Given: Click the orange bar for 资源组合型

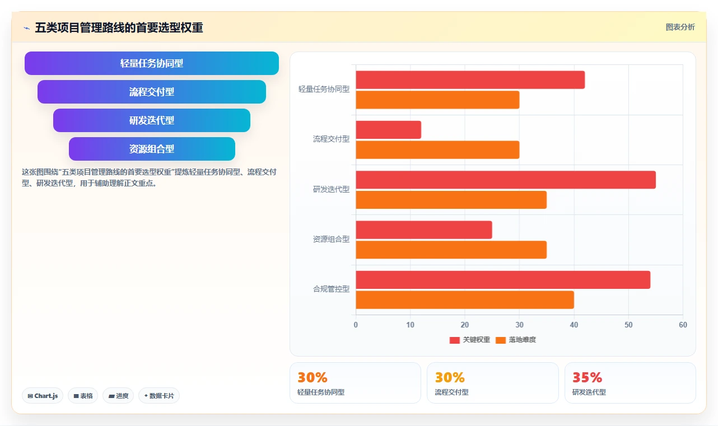Looking at the screenshot, I should click(451, 250).
